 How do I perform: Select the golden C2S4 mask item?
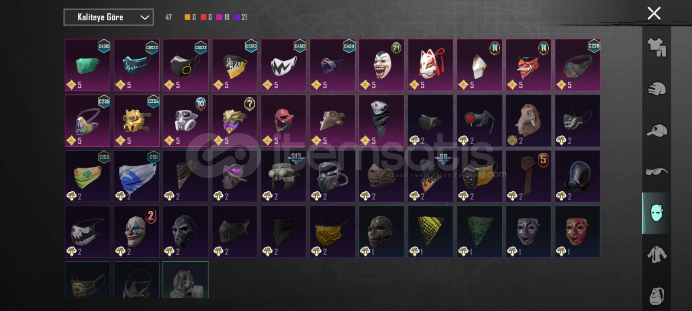tap(137, 121)
